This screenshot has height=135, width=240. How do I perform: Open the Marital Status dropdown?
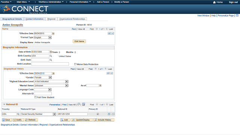point(67,85)
